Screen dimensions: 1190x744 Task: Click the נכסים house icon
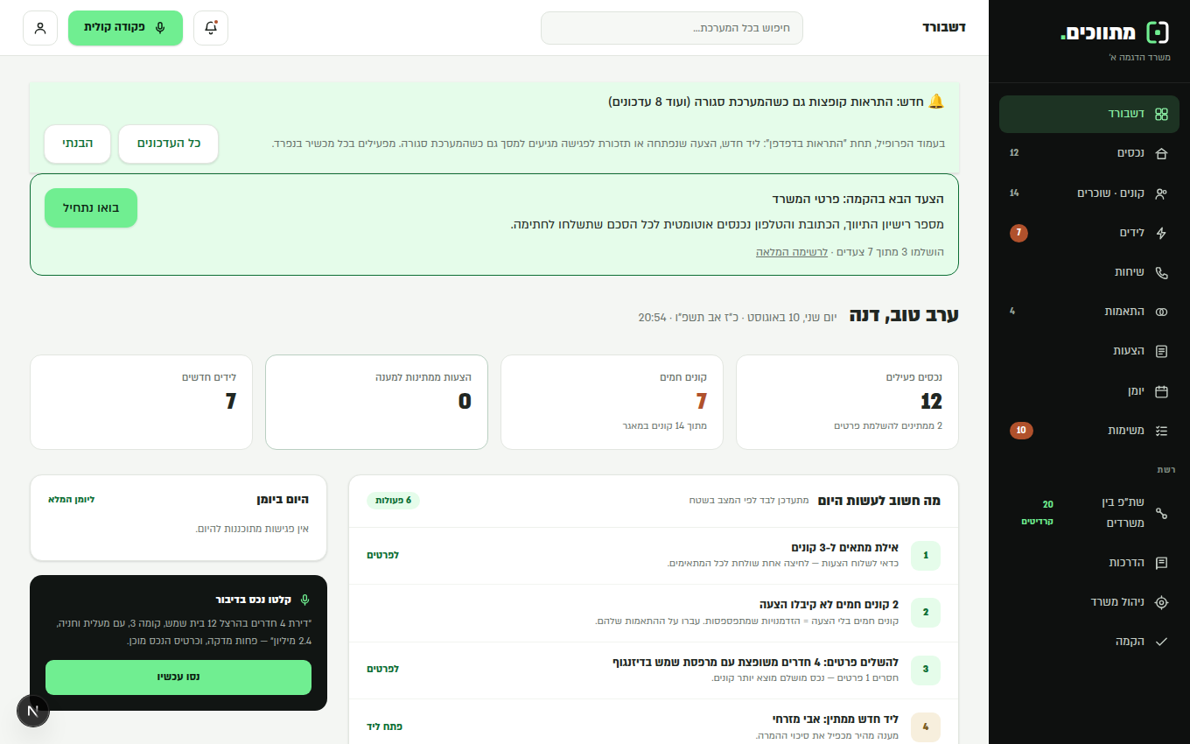[x=1161, y=153]
